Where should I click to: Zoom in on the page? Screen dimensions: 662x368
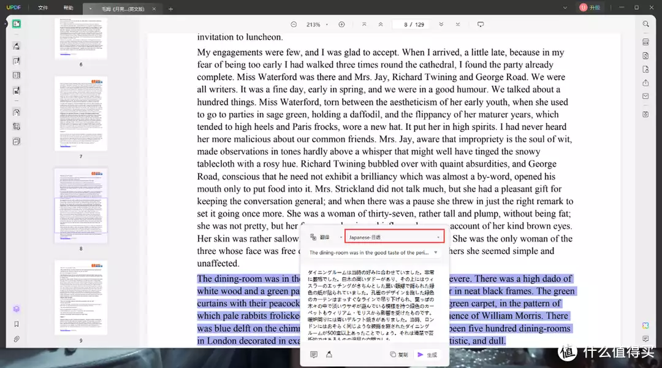pyautogui.click(x=341, y=25)
